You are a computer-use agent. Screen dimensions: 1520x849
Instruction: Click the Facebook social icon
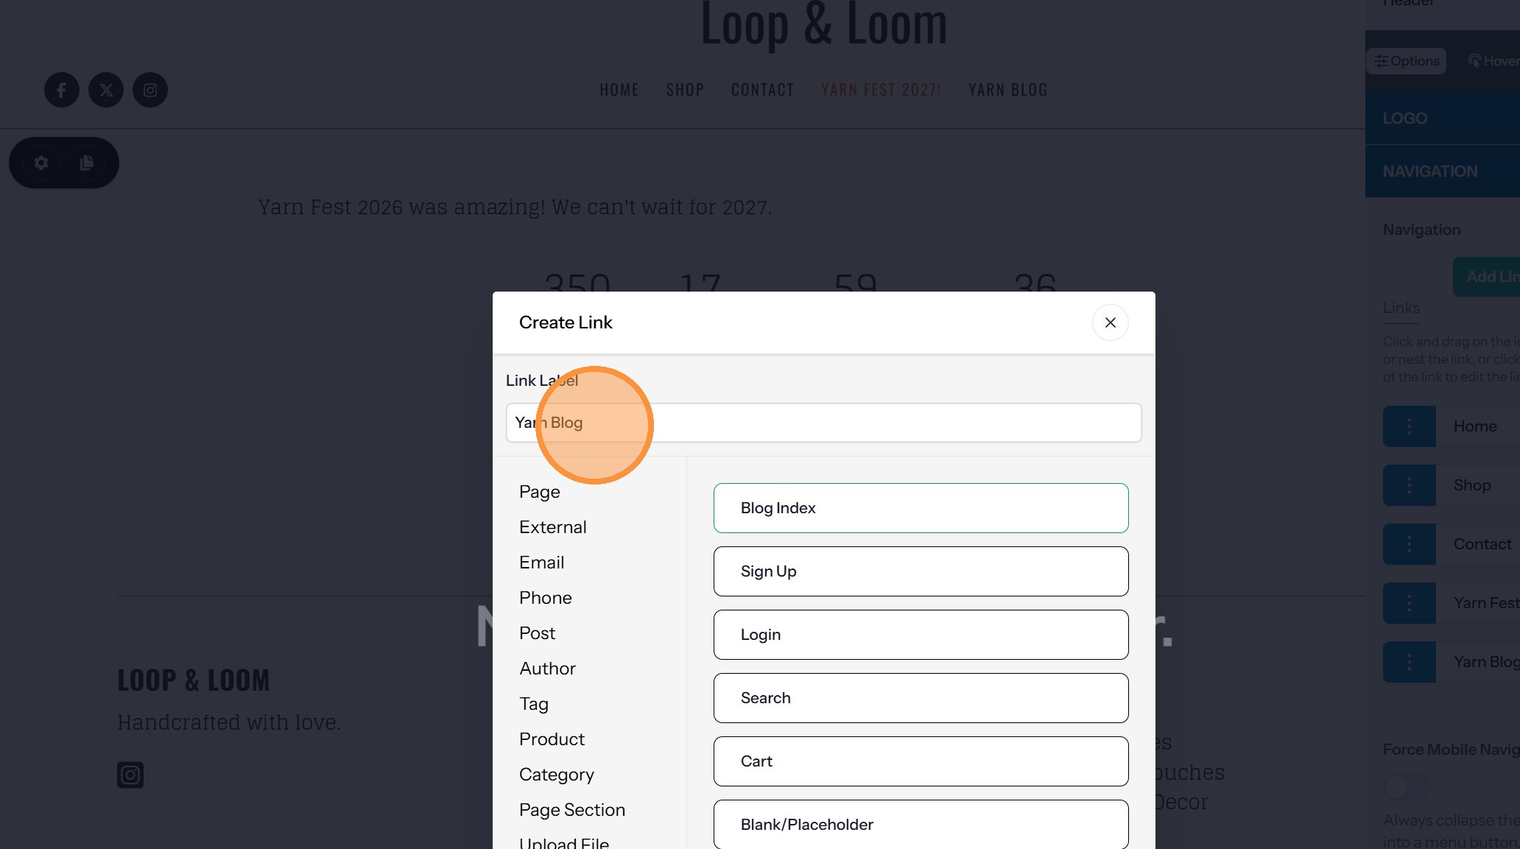[x=62, y=90]
